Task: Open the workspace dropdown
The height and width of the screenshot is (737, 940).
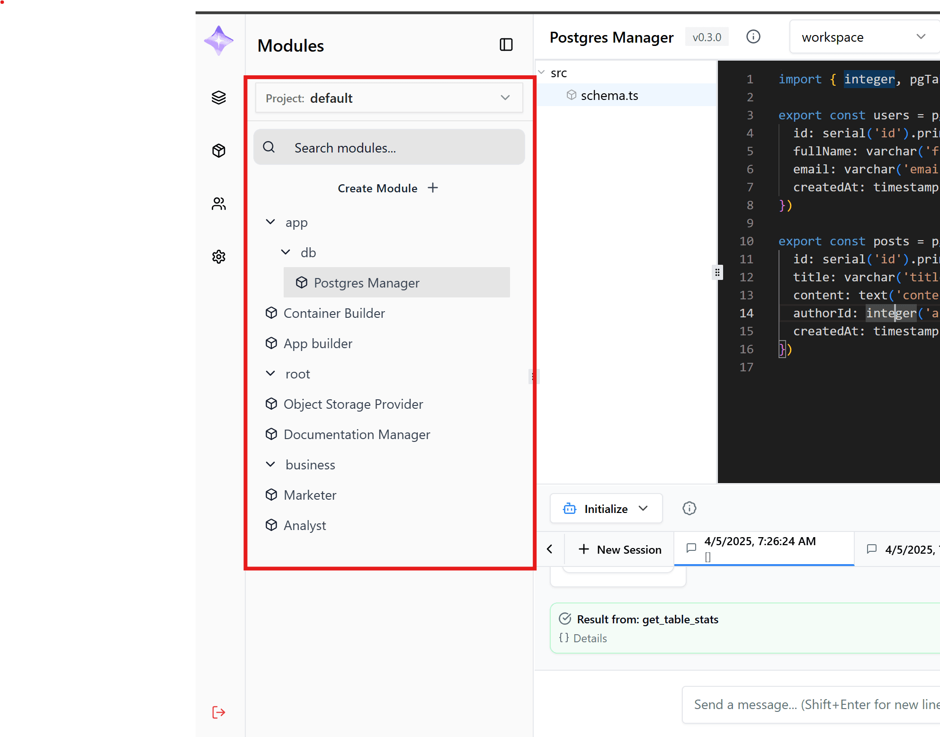Action: click(x=864, y=37)
